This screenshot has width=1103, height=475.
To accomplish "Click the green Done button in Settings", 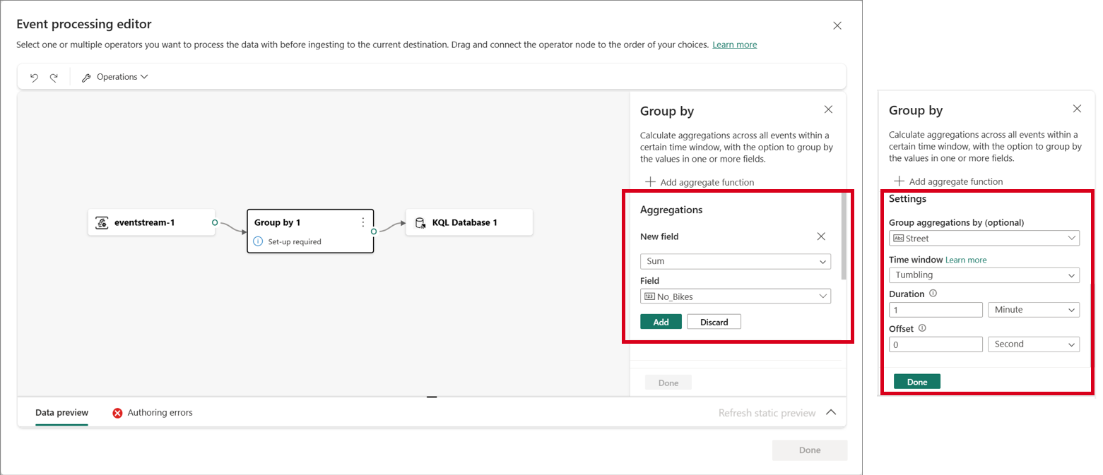I will pos(916,382).
